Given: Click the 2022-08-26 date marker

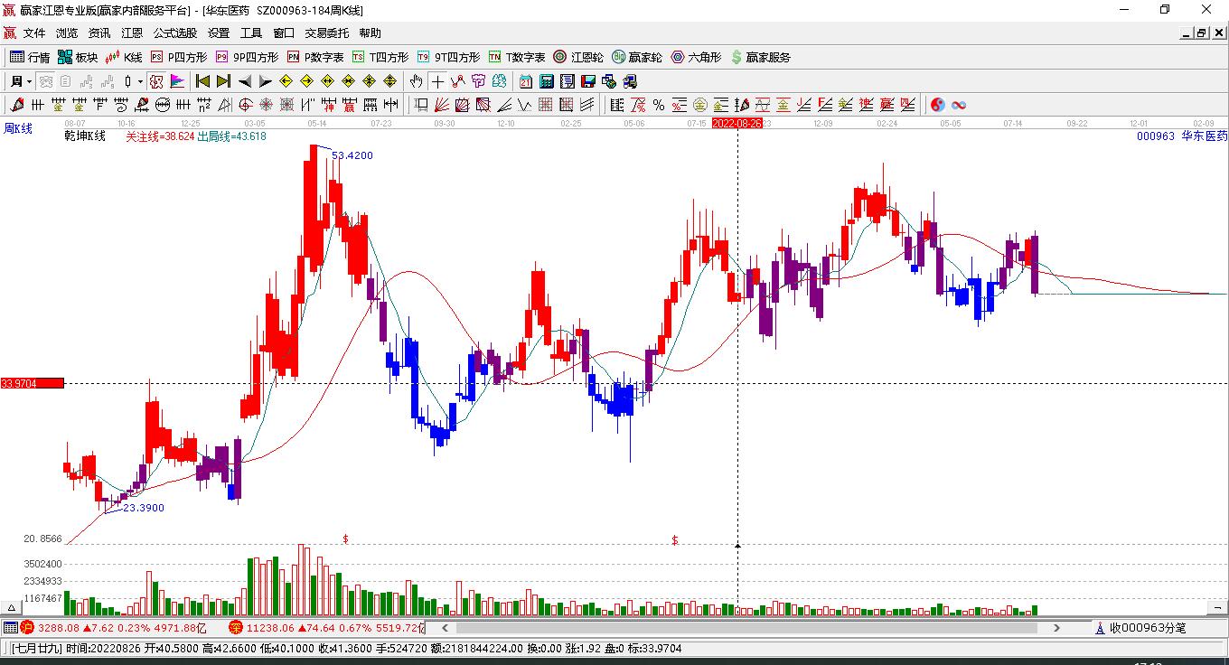Looking at the screenshot, I should [737, 123].
